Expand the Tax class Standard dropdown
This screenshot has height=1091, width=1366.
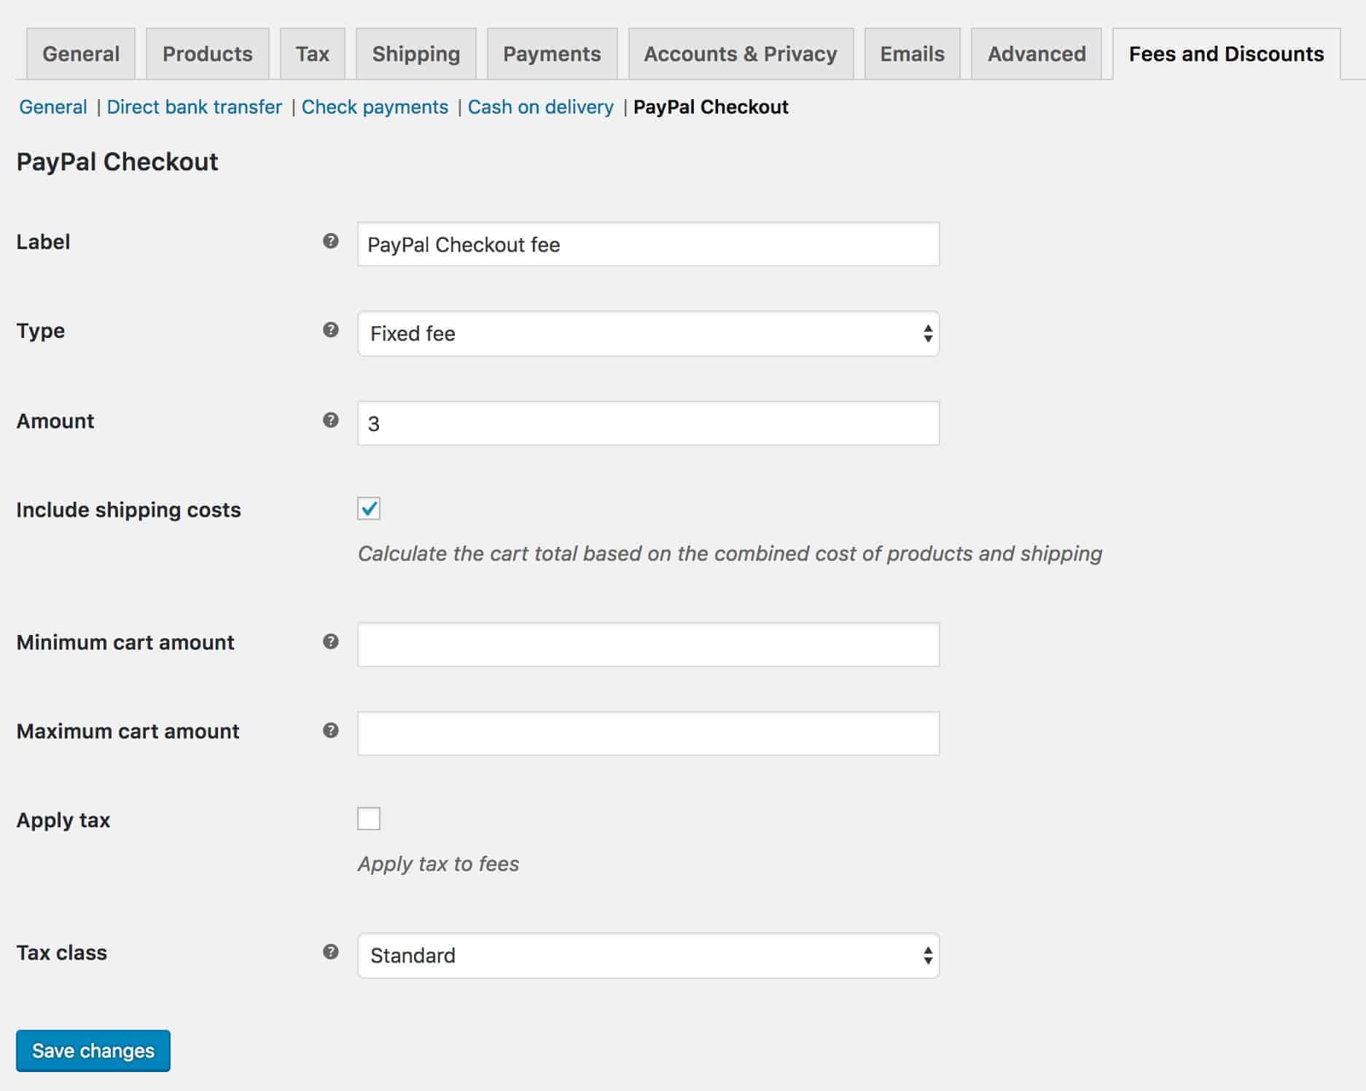[x=648, y=956]
